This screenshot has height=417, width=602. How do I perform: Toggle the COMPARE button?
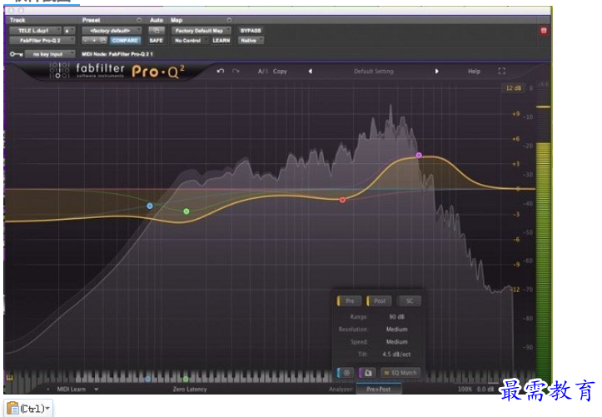pos(125,40)
